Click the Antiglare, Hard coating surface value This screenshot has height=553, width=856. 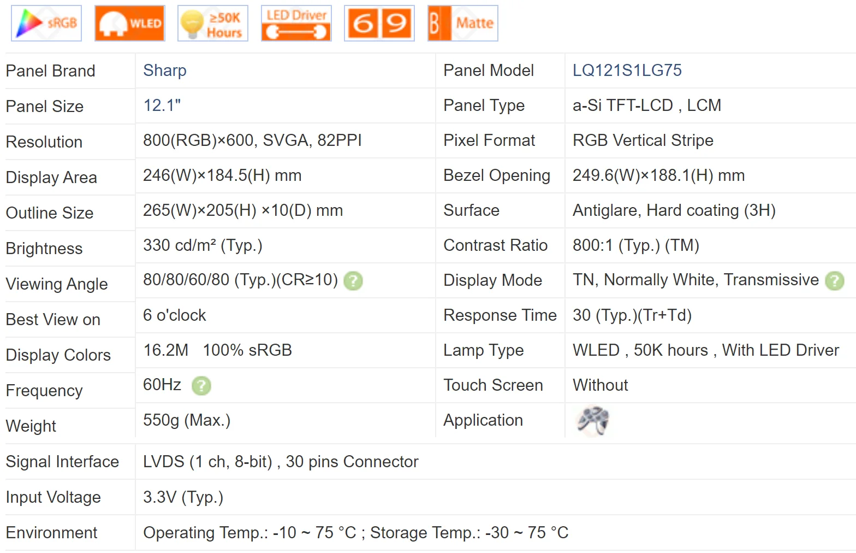tap(674, 210)
